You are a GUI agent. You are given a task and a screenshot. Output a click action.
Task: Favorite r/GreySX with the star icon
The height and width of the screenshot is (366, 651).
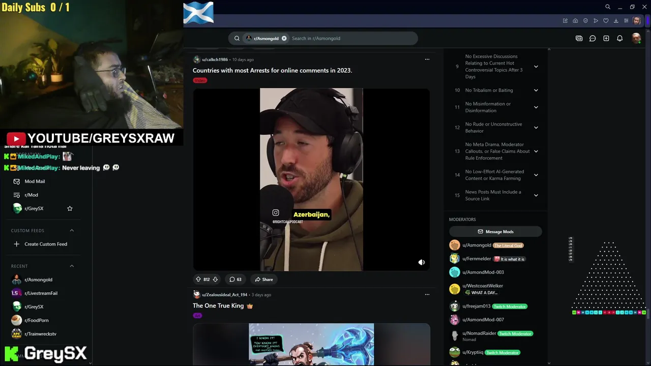coord(70,208)
